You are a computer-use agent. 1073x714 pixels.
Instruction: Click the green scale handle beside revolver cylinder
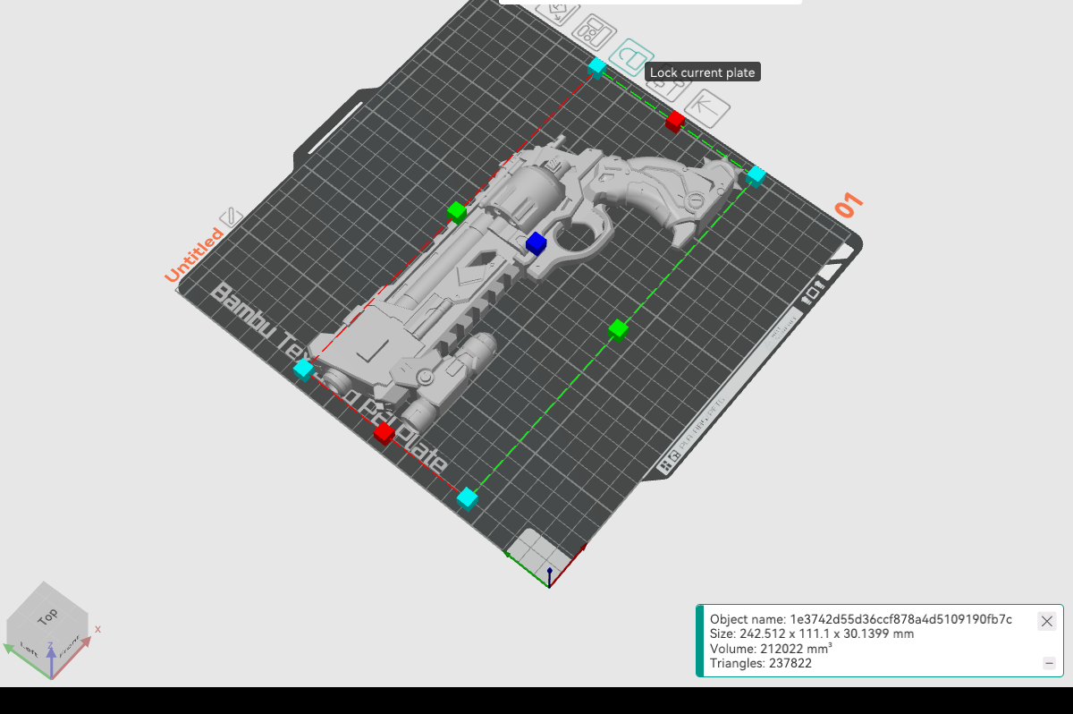[457, 212]
